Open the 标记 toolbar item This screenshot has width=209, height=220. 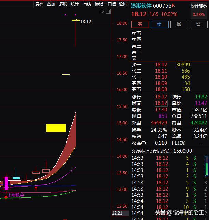(x=99, y=4)
